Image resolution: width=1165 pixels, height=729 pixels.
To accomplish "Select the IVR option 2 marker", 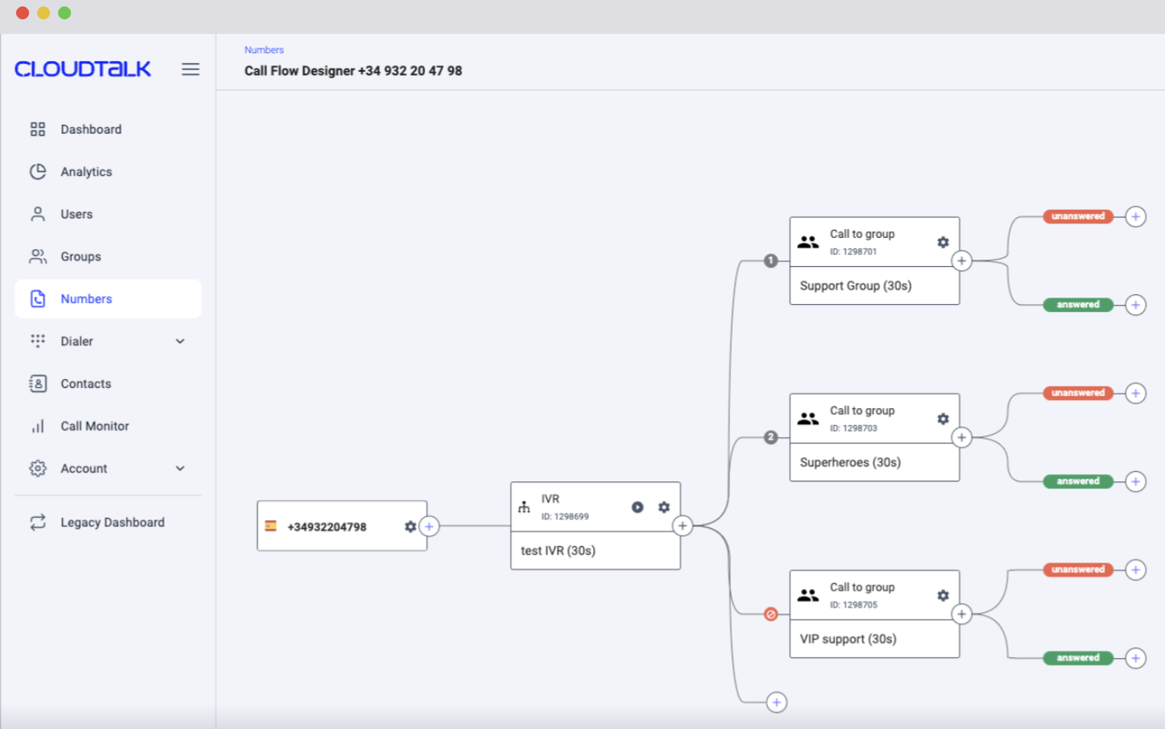I will tap(770, 437).
